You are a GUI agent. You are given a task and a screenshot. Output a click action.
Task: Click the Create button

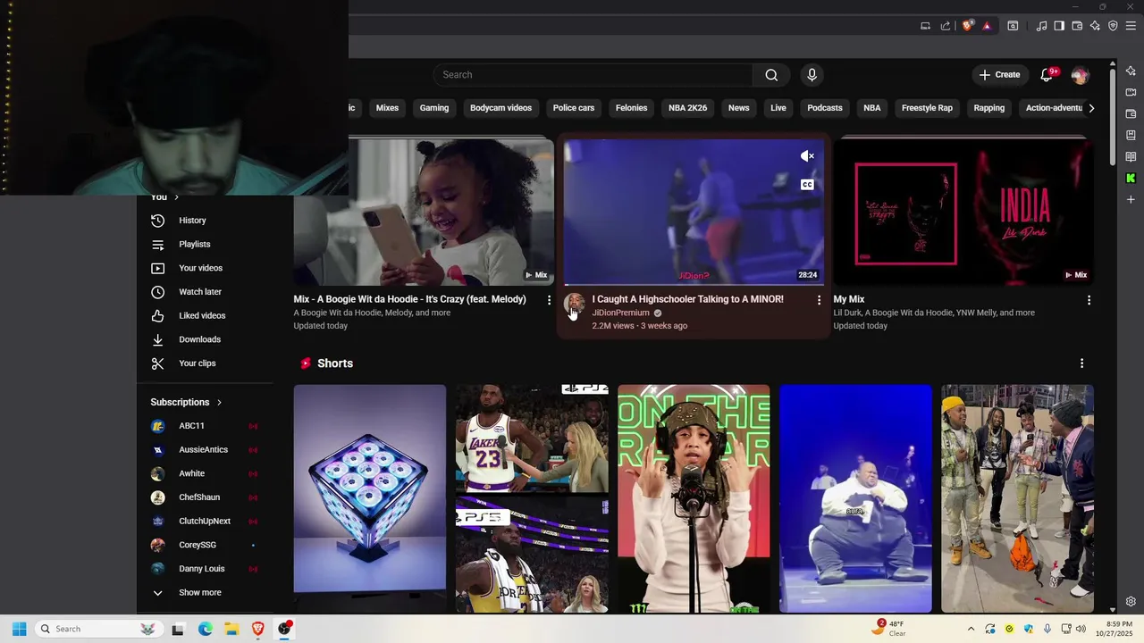pyautogui.click(x=999, y=75)
